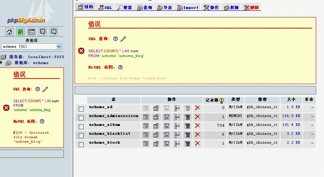
Task: Open the uchome (51) database dropdown
Action: click(x=32, y=47)
